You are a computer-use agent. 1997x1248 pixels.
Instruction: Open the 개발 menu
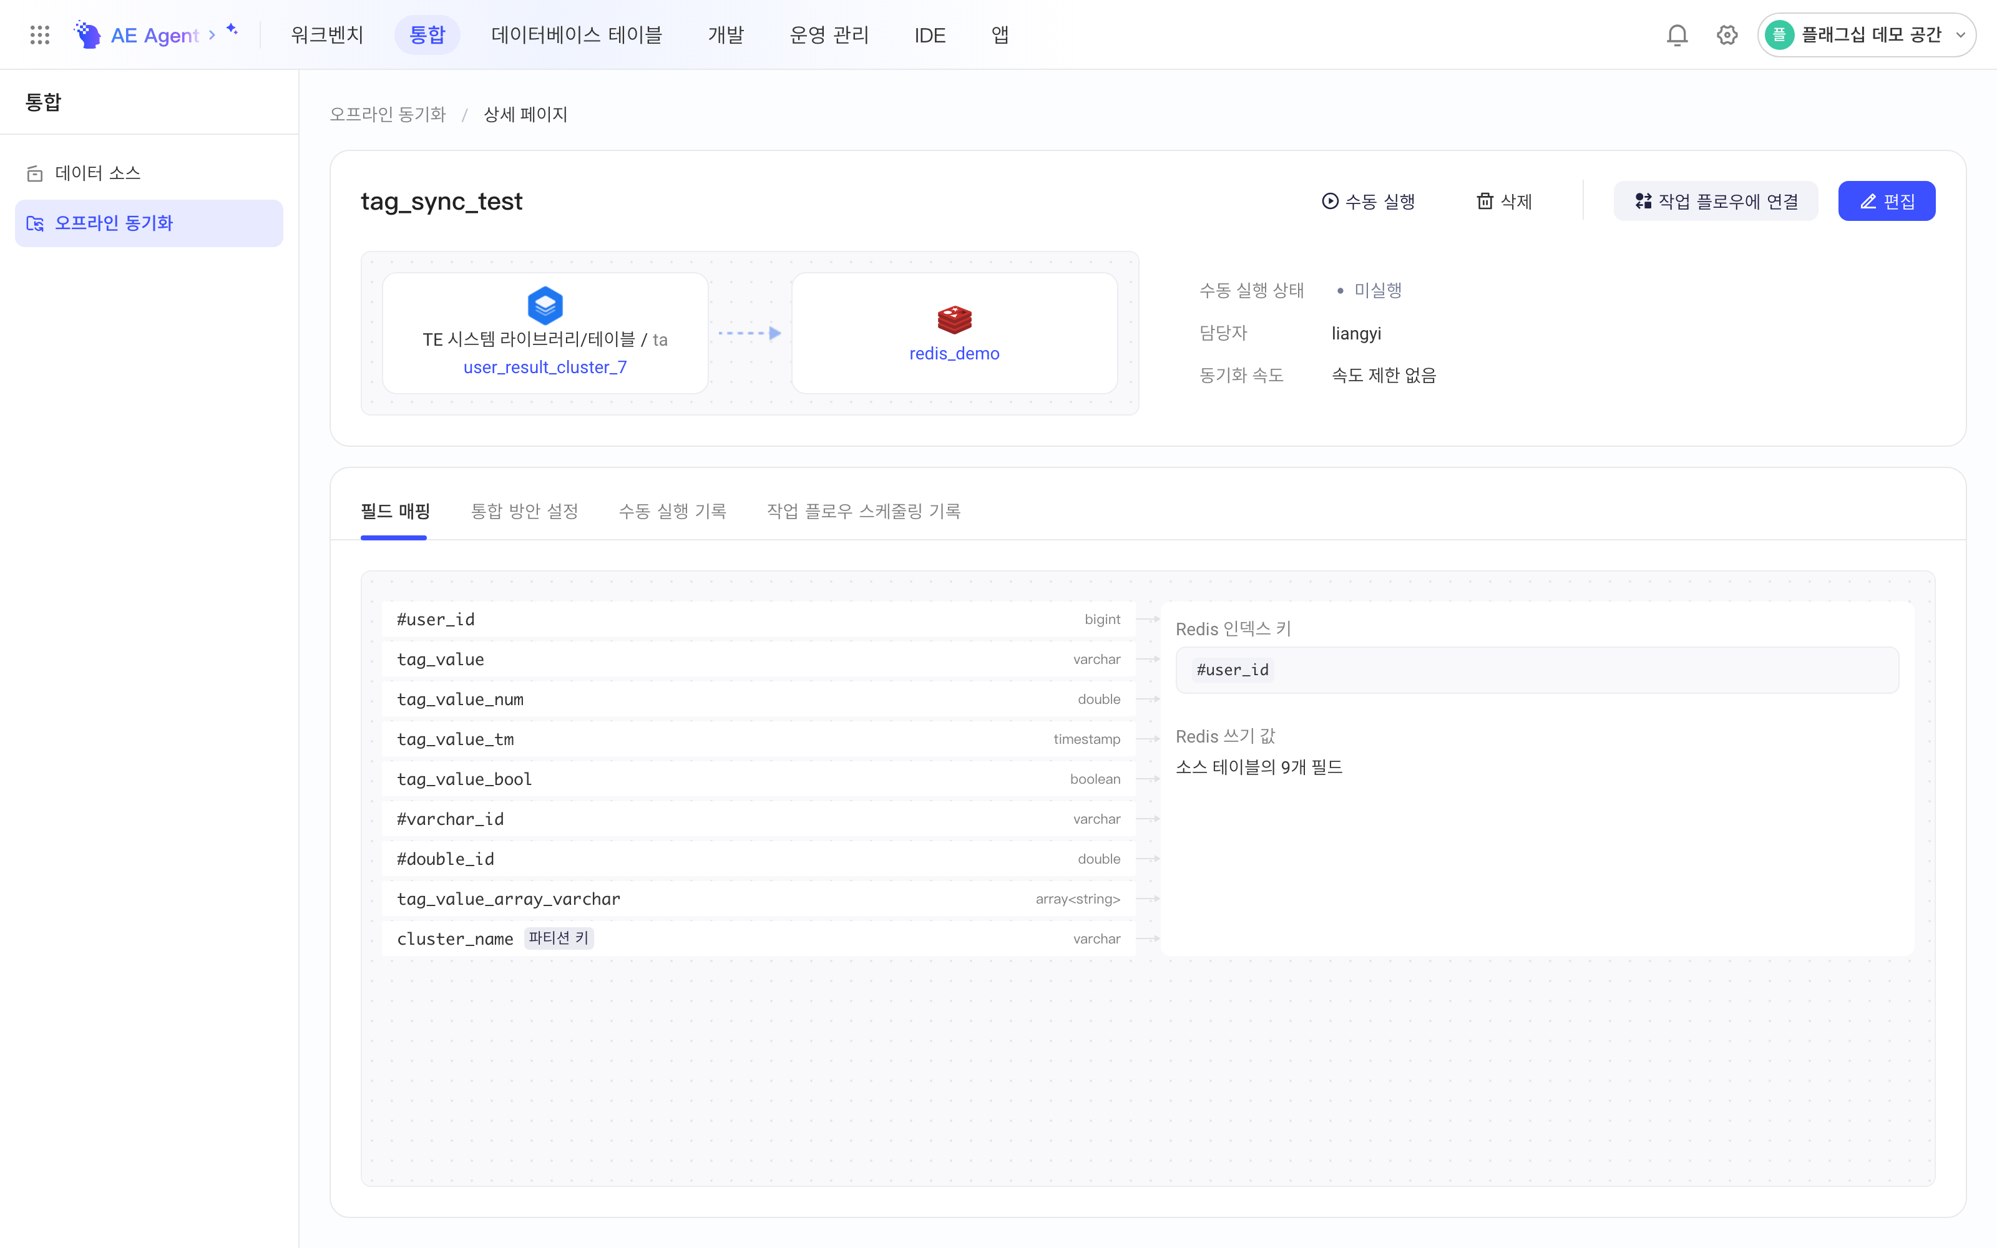pos(726,35)
